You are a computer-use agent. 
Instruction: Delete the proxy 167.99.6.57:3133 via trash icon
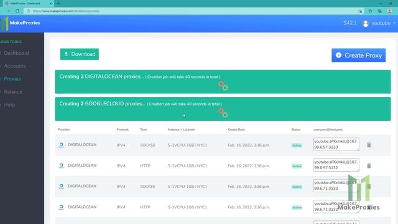pos(369,145)
